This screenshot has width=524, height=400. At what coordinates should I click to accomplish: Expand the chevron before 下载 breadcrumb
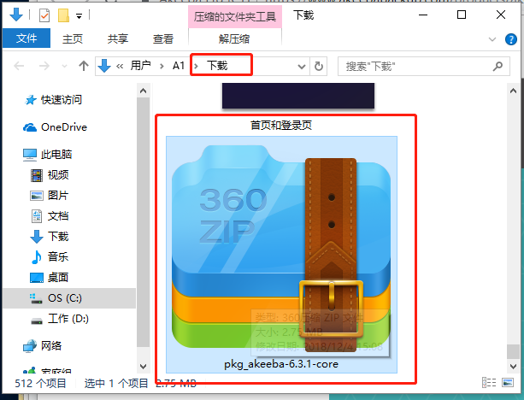[196, 66]
